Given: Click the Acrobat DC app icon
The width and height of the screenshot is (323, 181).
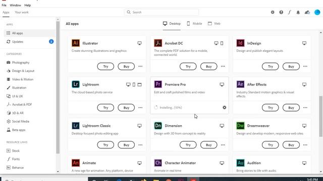Looking at the screenshot, I should click(158, 43).
